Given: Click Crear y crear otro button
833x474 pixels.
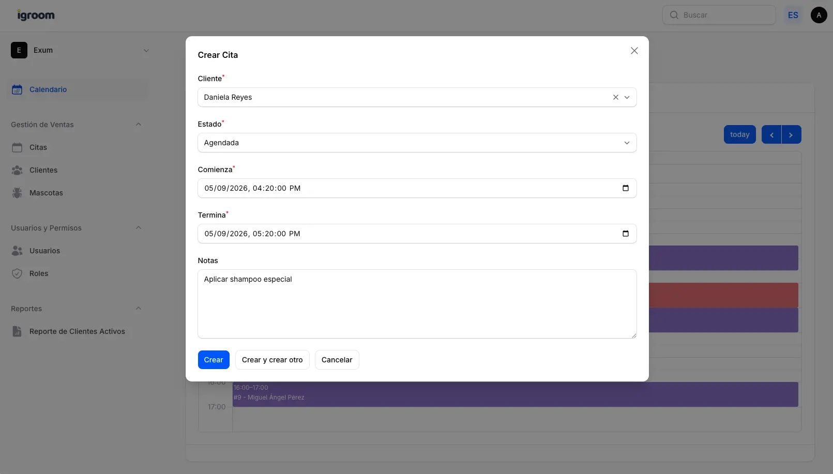Looking at the screenshot, I should coord(272,360).
